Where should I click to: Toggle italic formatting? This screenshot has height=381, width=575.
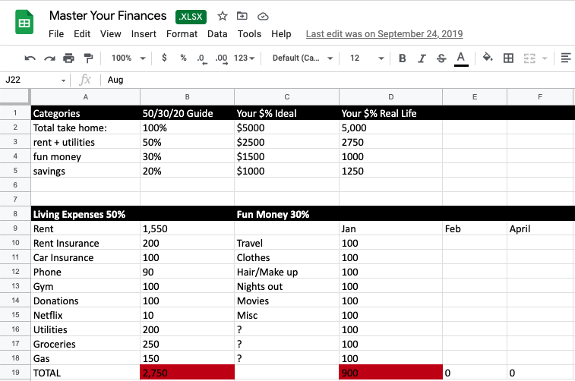pos(422,58)
